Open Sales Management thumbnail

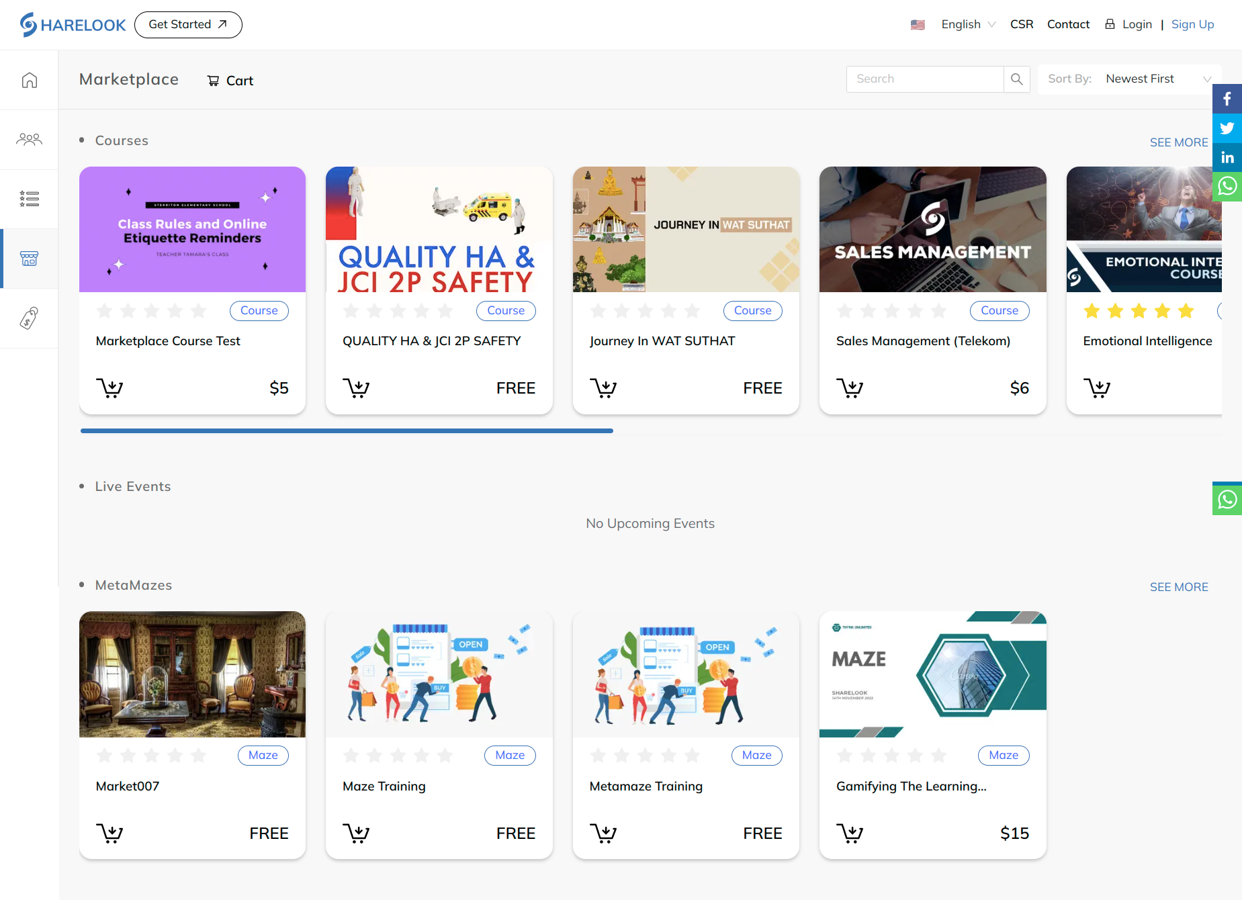[933, 229]
